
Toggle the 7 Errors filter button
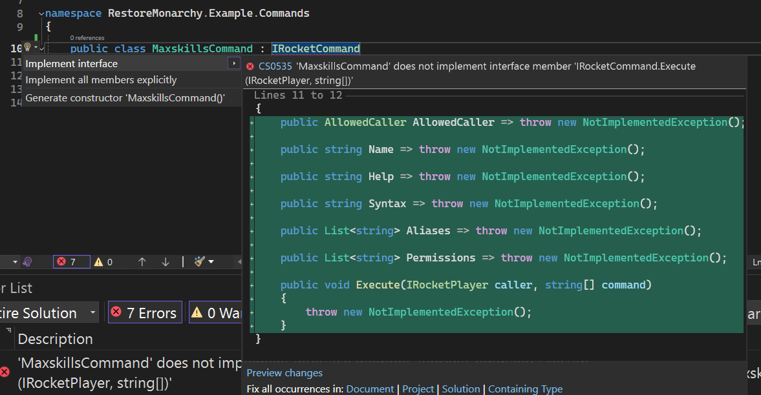(x=145, y=312)
